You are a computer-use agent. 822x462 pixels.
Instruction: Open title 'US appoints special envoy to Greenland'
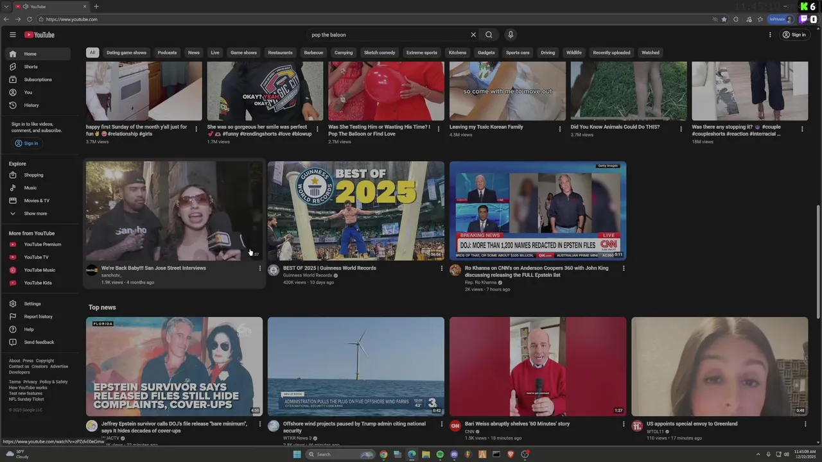692,424
